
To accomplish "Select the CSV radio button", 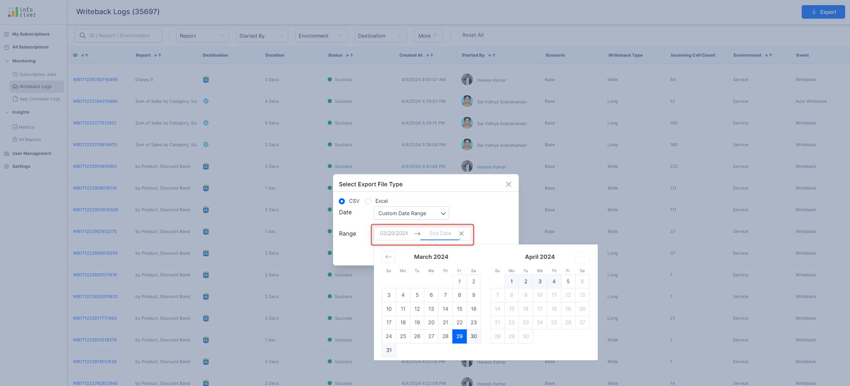I will pyautogui.click(x=342, y=201).
